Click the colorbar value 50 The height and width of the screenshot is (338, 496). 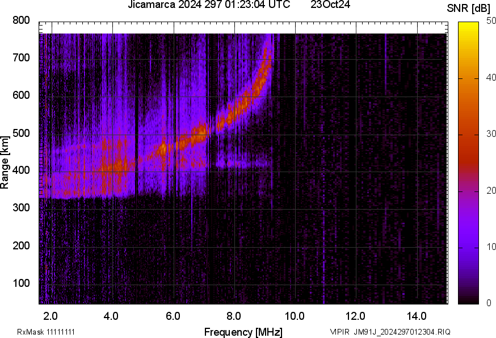pyautogui.click(x=491, y=21)
